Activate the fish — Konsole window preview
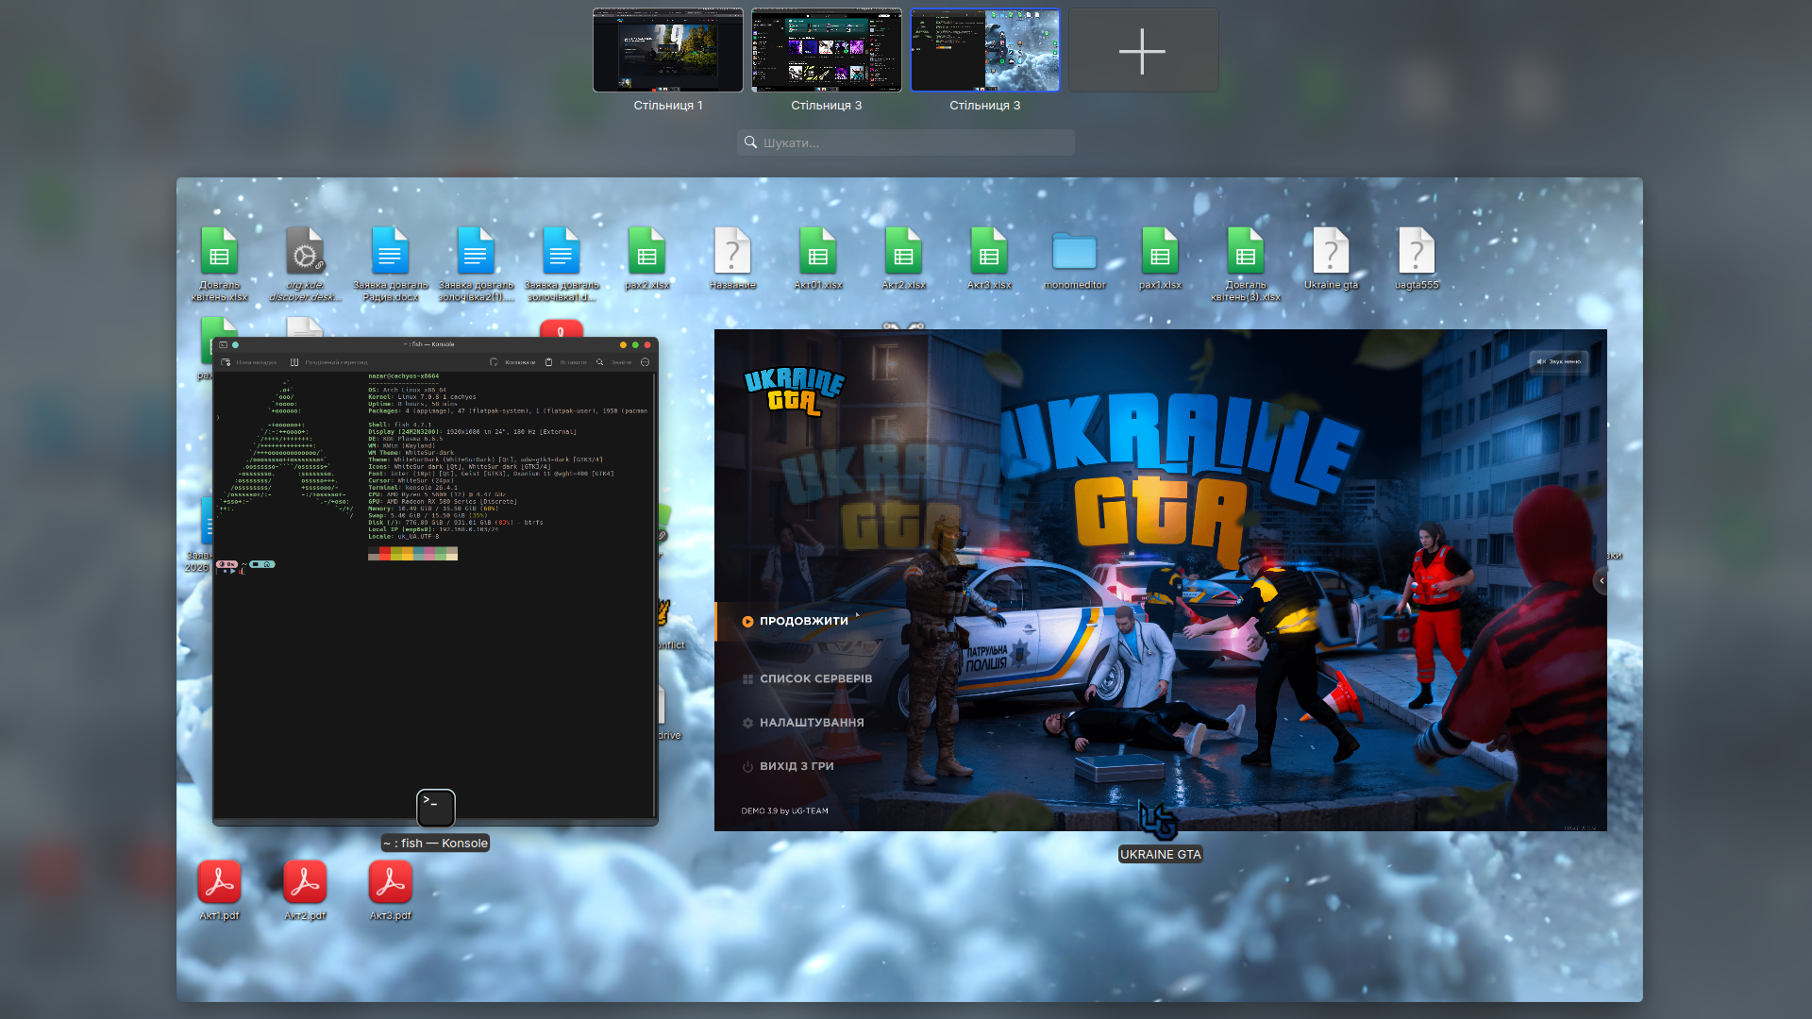Screen dimensions: 1812x1019 pyautogui.click(x=435, y=580)
